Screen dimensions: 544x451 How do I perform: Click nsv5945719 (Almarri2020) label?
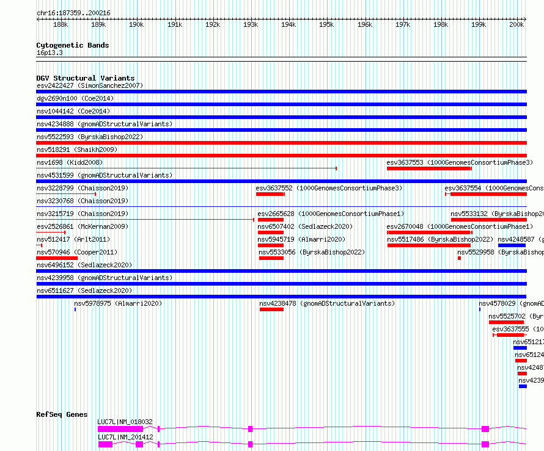(x=301, y=239)
